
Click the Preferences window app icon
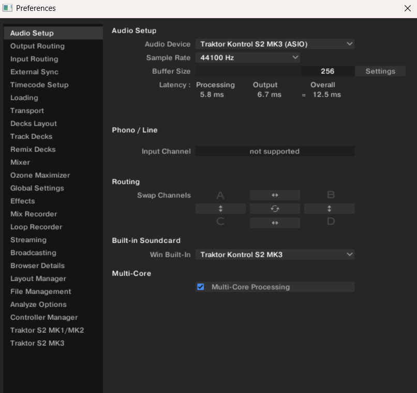point(7,8)
